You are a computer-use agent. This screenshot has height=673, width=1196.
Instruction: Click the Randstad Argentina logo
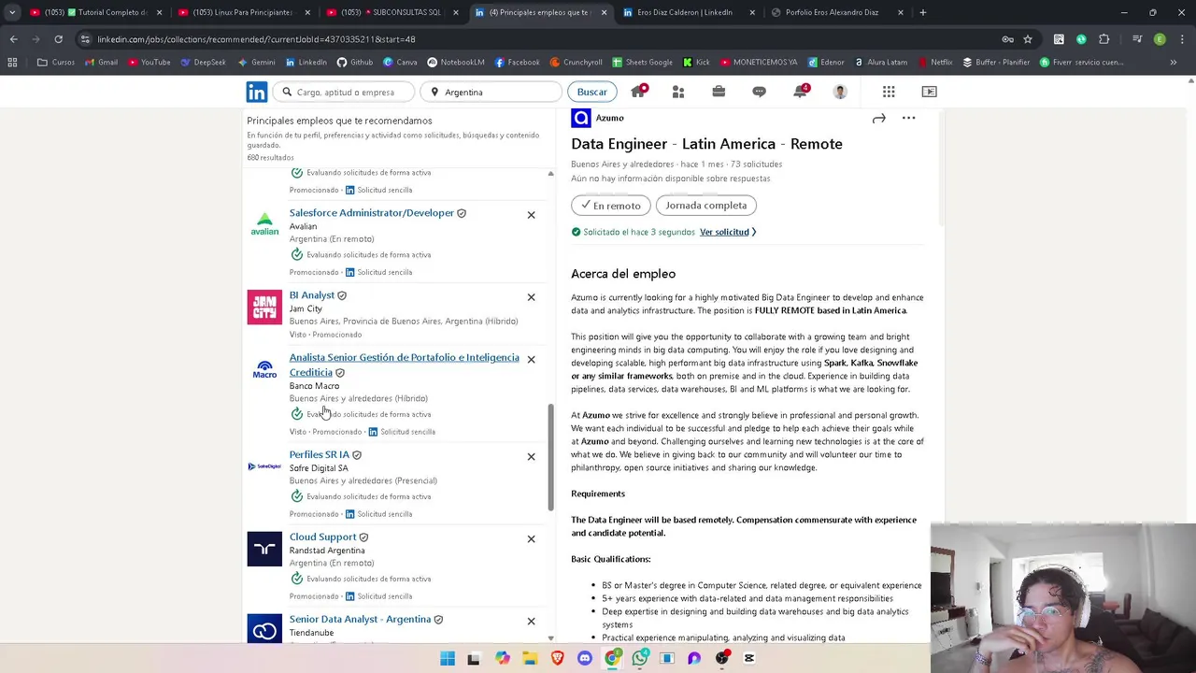click(264, 549)
